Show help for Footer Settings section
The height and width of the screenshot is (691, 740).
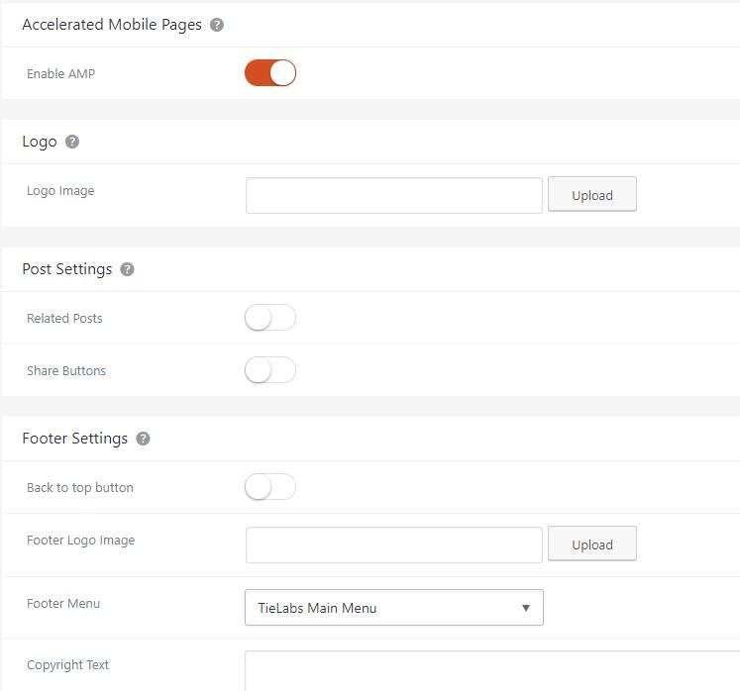tap(143, 439)
